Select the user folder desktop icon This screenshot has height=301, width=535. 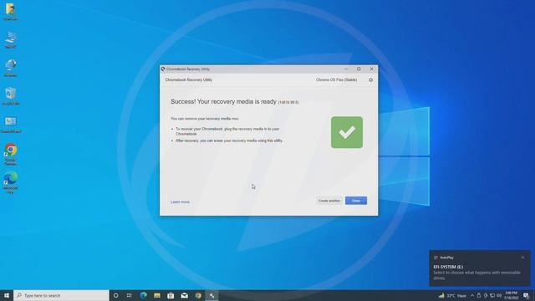click(10, 11)
